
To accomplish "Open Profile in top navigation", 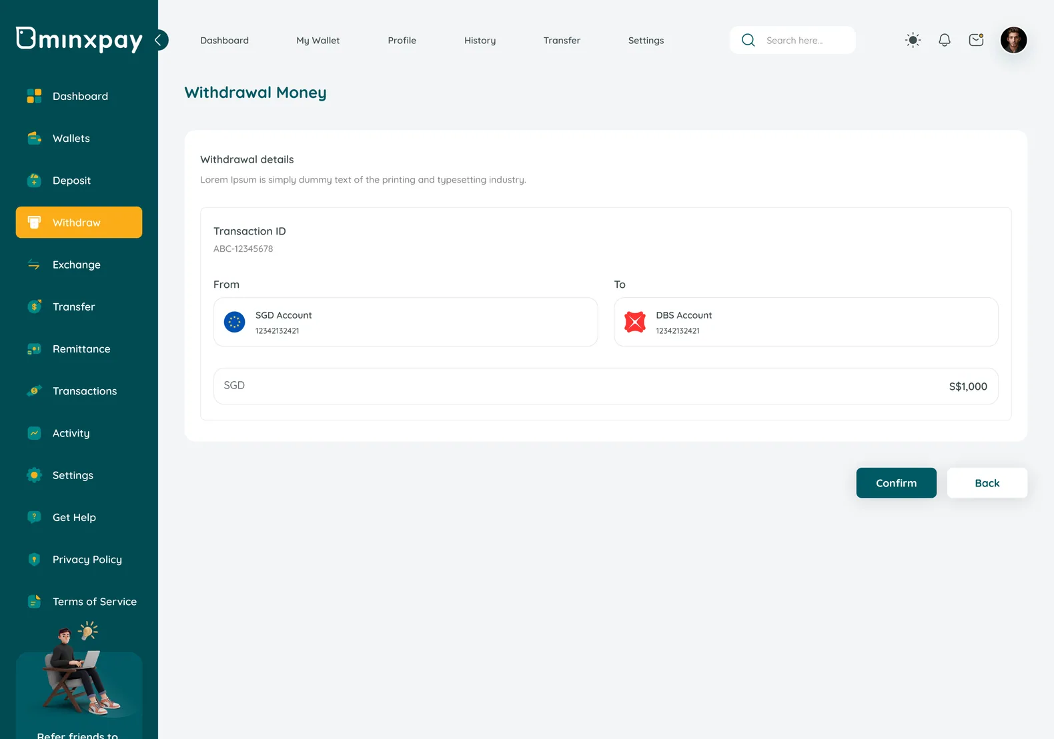I will tap(402, 40).
